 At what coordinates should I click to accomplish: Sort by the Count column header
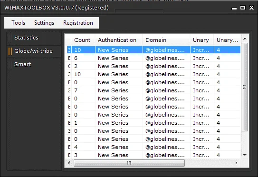(x=83, y=40)
